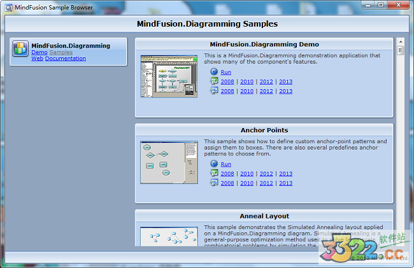Click the 'Anchor Points' section heading
Image resolution: width=414 pixels, height=268 pixels.
(x=264, y=130)
